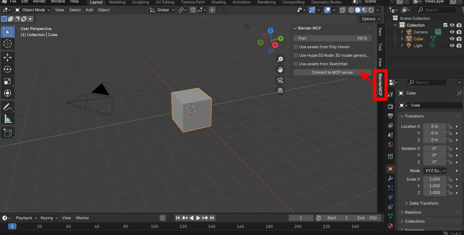Image resolution: width=464 pixels, height=235 pixels.
Task: Select the Move tool in the toolbar
Action: point(8,57)
